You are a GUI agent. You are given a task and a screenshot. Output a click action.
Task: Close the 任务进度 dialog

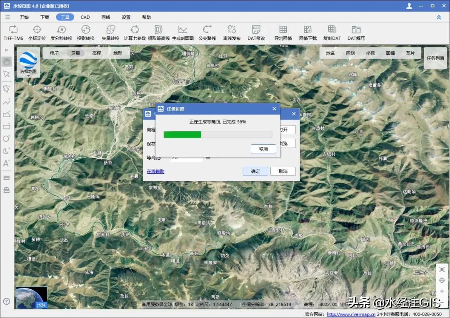click(x=274, y=109)
